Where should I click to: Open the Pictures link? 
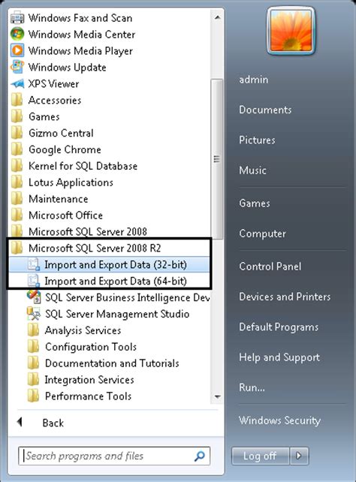pyautogui.click(x=257, y=140)
